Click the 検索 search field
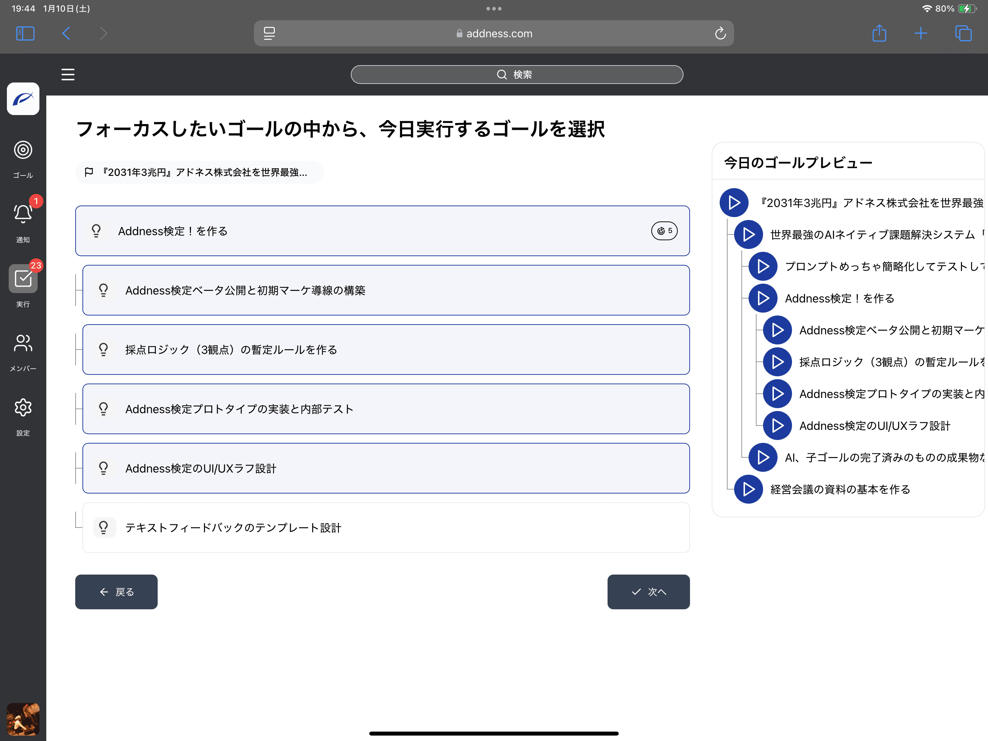This screenshot has height=741, width=988. pos(516,75)
